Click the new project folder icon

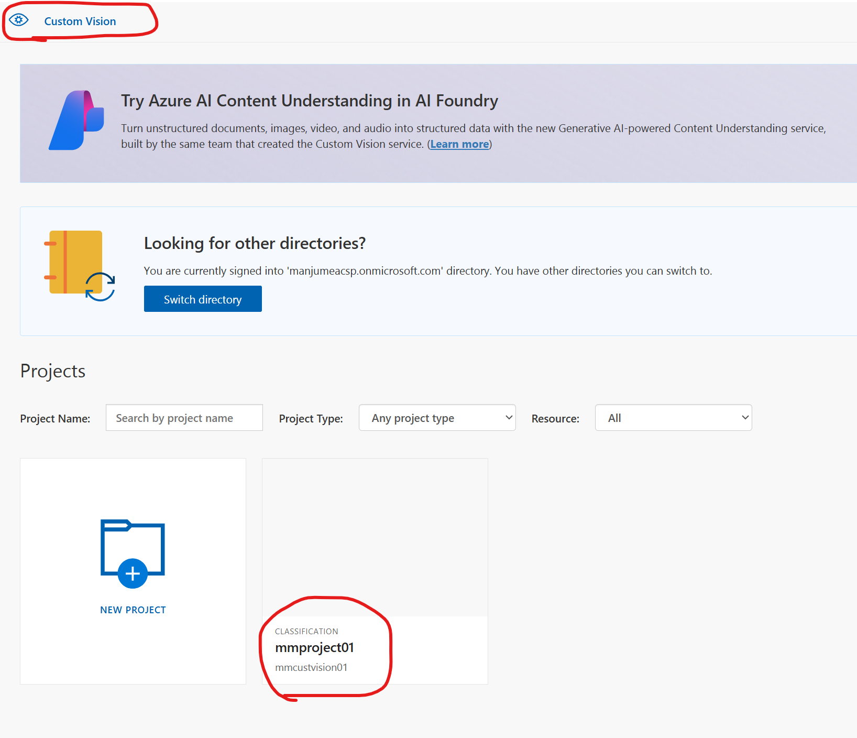click(x=133, y=553)
